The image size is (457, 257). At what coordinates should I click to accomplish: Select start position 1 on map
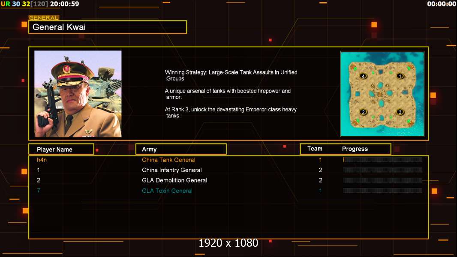pos(400,76)
